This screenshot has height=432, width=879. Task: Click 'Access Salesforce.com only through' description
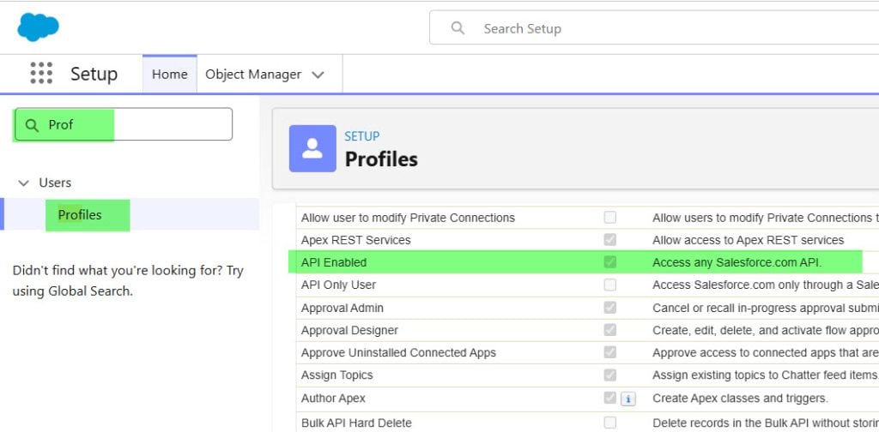766,285
